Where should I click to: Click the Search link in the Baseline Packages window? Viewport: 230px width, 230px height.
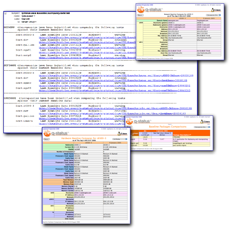point(170,124)
